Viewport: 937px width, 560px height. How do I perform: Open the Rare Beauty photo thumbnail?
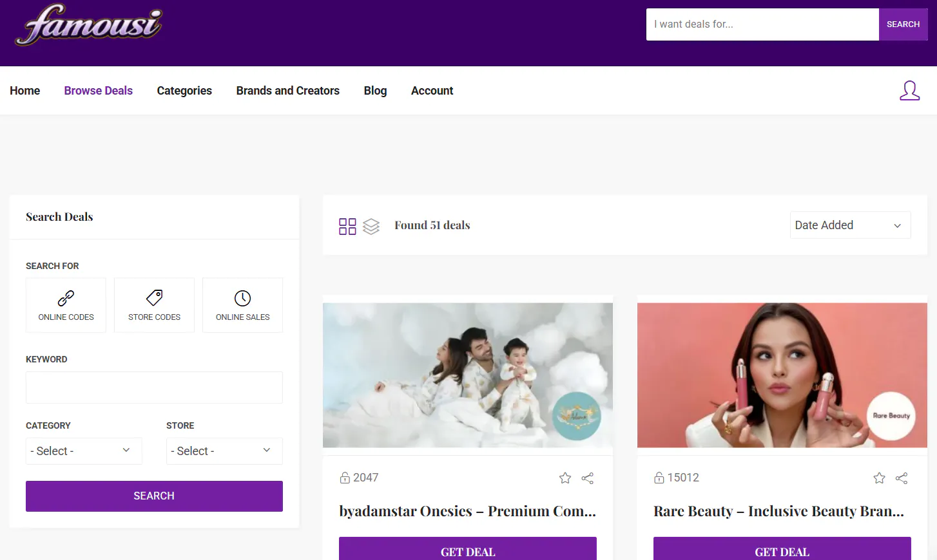pos(782,375)
